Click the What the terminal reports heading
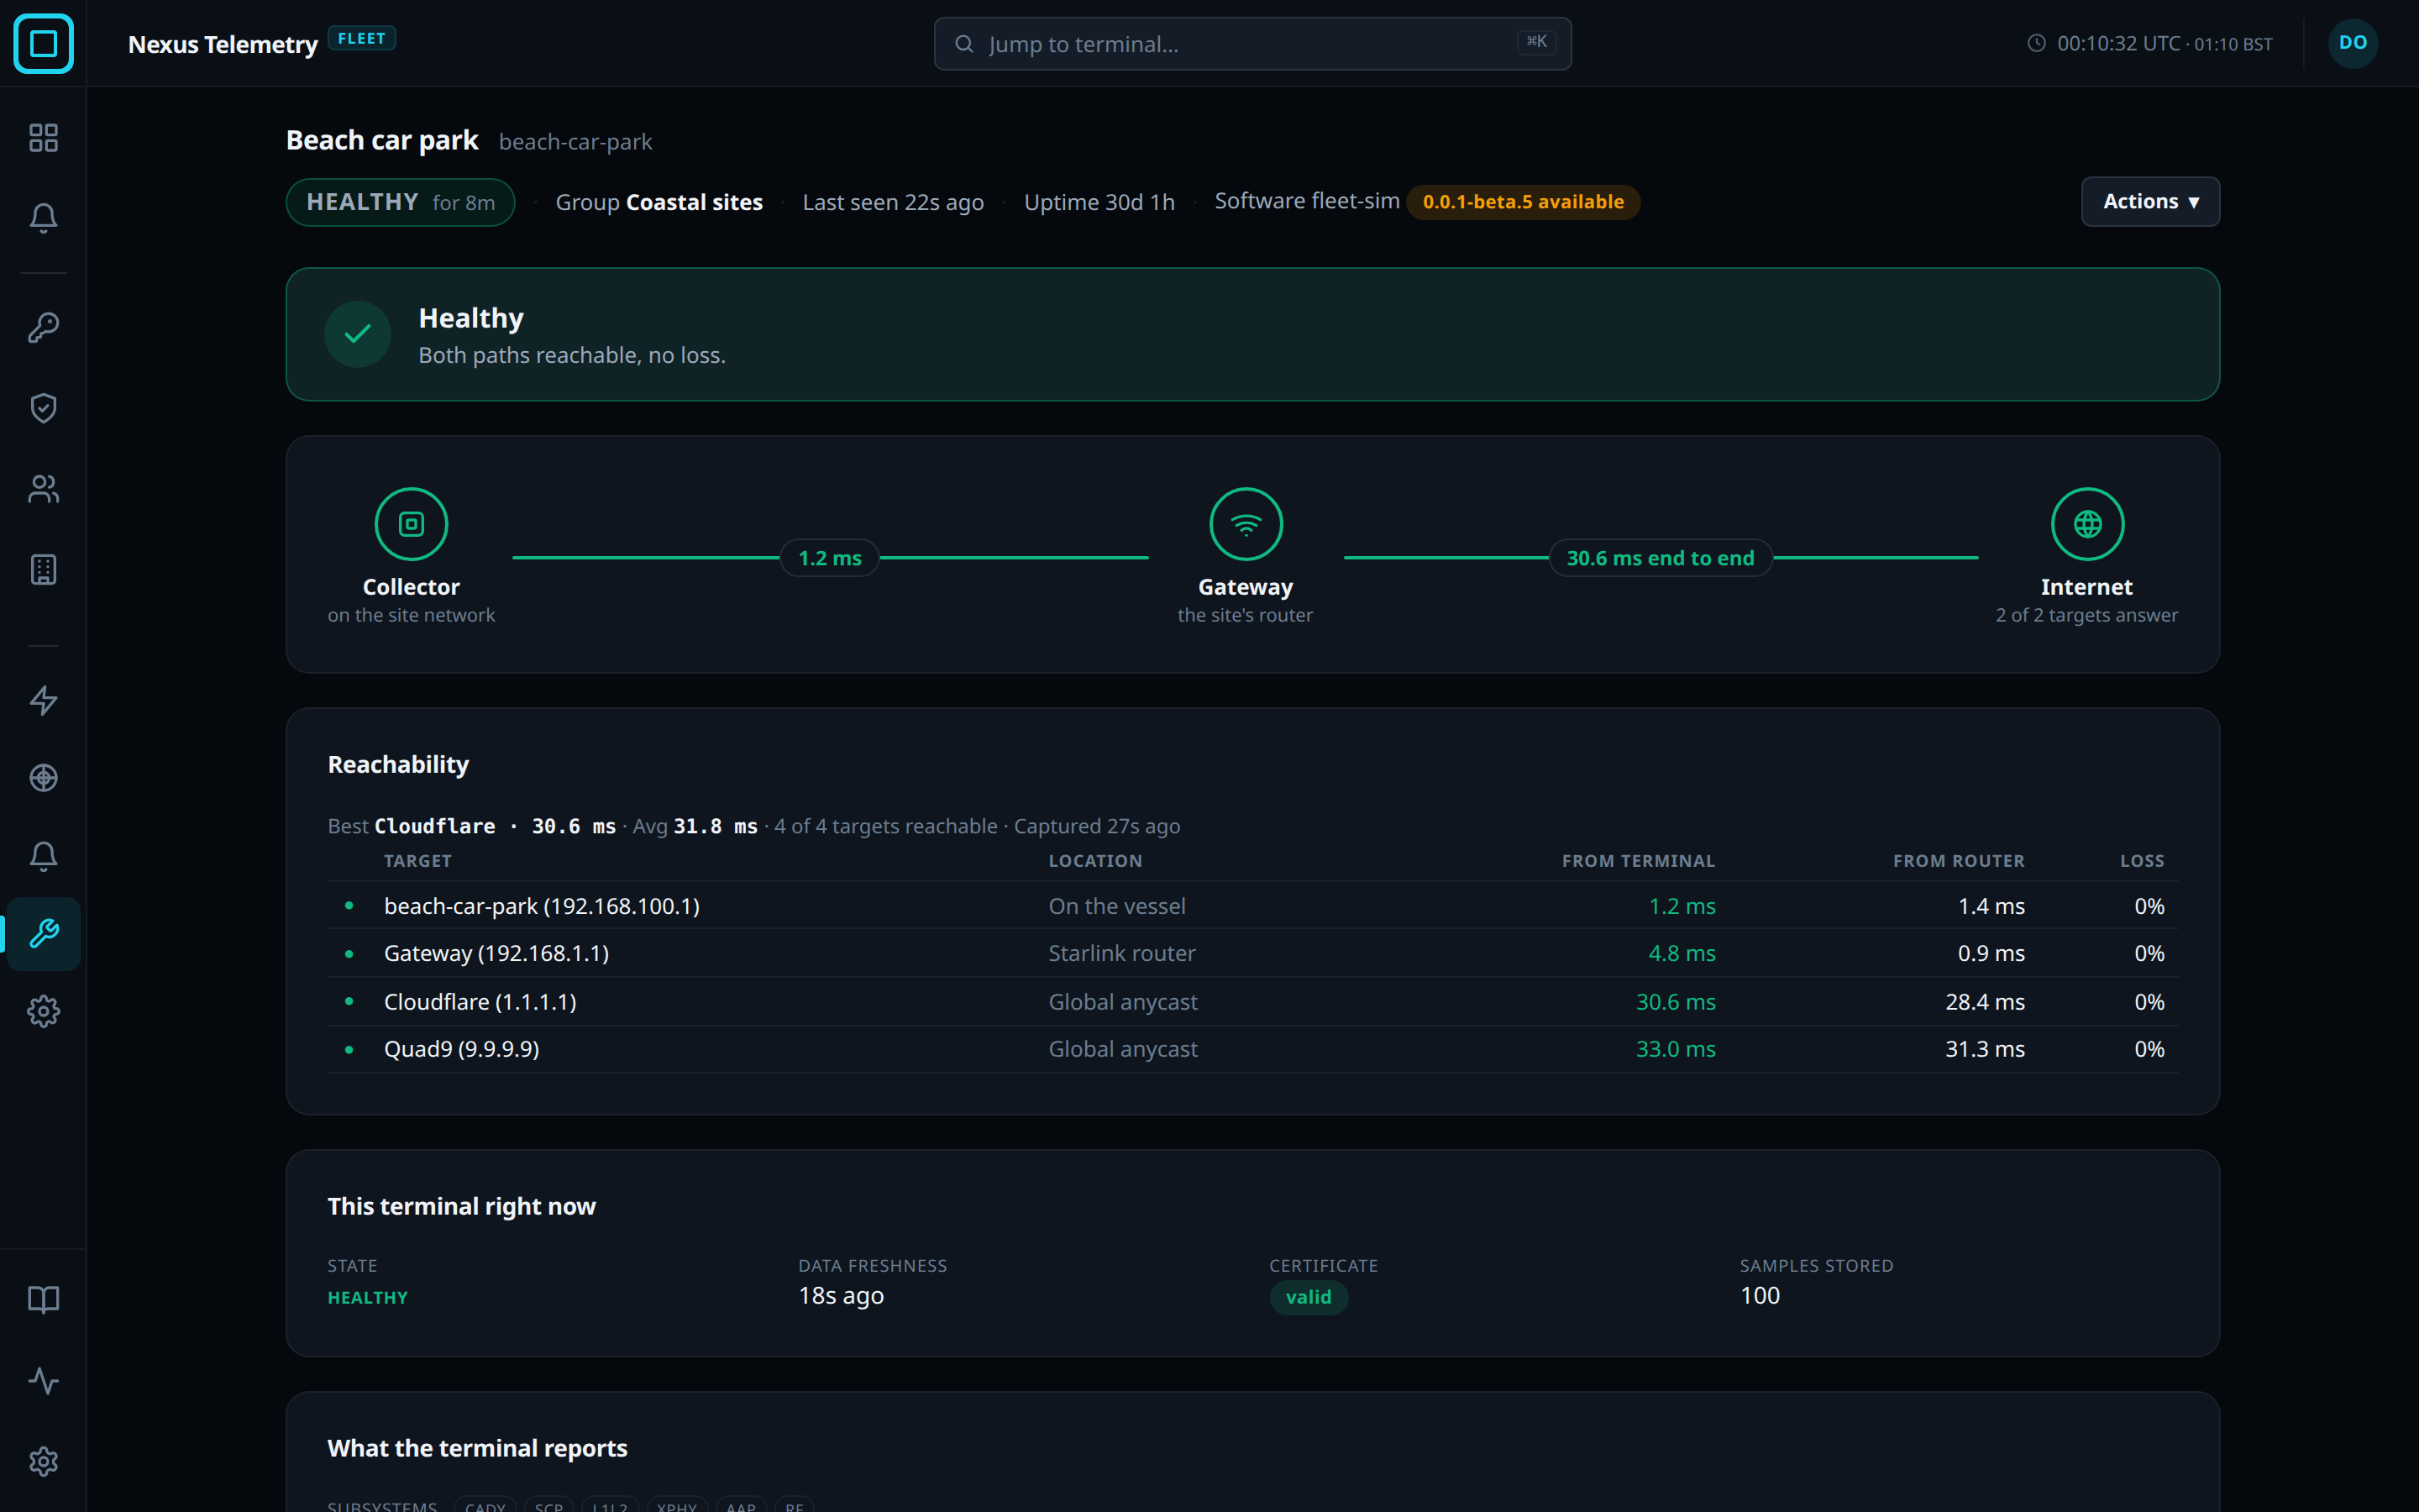The width and height of the screenshot is (2419, 1512). tap(477, 1448)
